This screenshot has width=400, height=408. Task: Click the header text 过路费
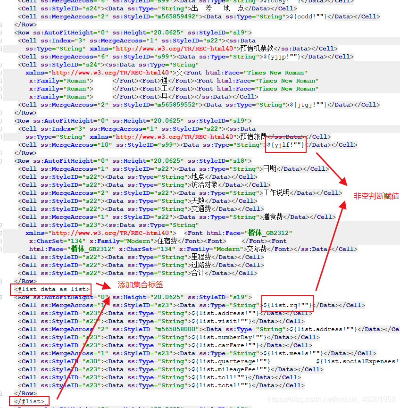(x=201, y=265)
